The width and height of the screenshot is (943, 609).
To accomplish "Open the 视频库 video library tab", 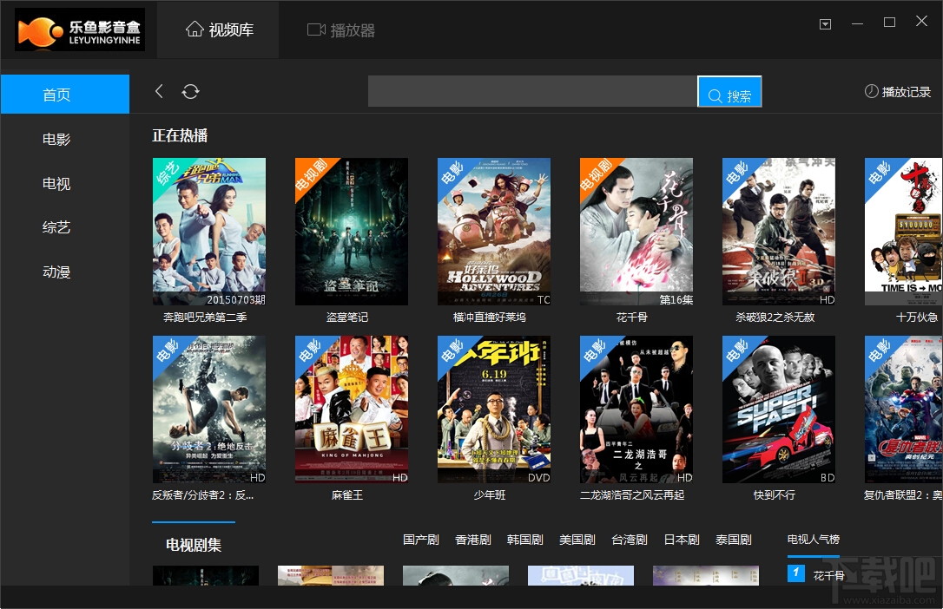I will [x=219, y=29].
